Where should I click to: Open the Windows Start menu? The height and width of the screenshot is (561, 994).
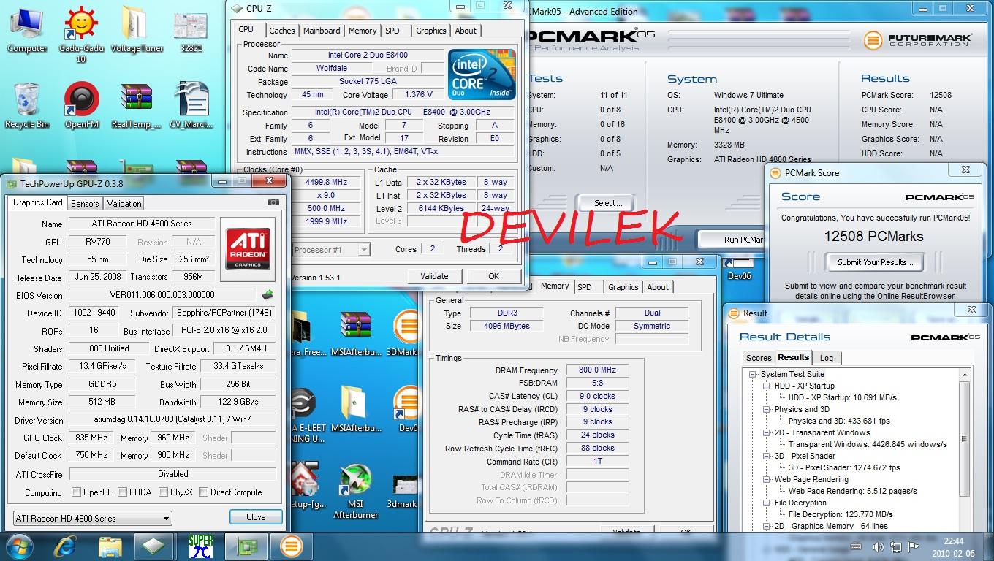tap(18, 545)
